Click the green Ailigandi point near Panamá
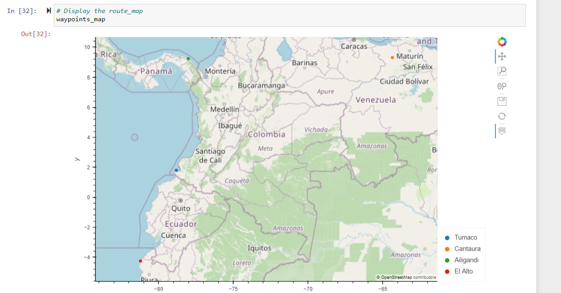Image resolution: width=561 pixels, height=293 pixels. (x=188, y=59)
